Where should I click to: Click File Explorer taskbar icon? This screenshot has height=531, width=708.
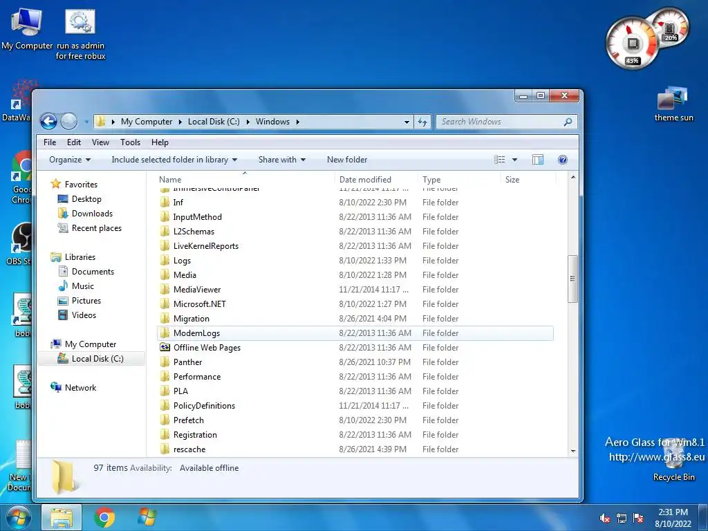click(62, 518)
